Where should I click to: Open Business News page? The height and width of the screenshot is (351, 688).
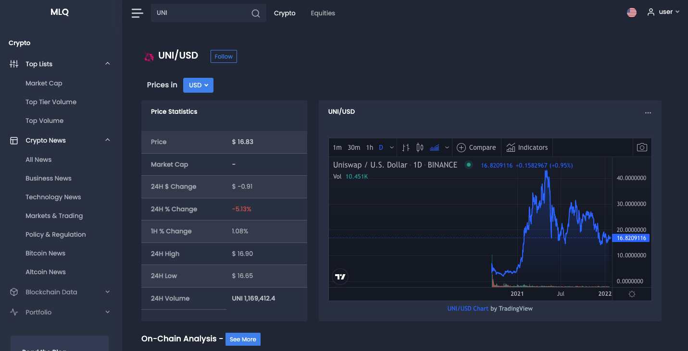tap(49, 178)
